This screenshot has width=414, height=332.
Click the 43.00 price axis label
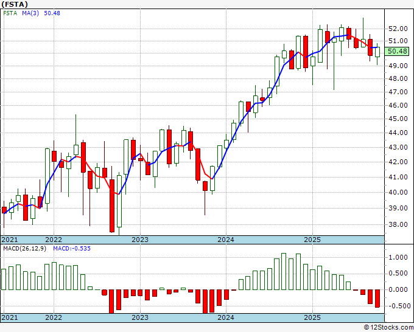coord(398,147)
